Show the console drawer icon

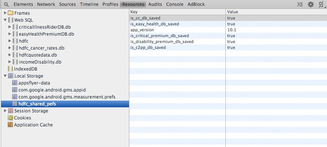(x=300, y=4)
